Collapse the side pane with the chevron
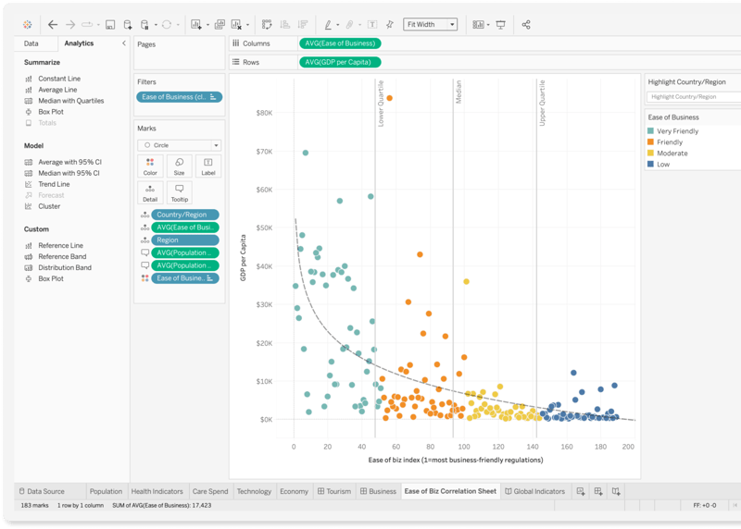 pyautogui.click(x=124, y=43)
